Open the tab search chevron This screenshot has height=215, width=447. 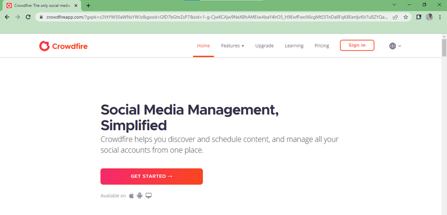(x=394, y=5)
